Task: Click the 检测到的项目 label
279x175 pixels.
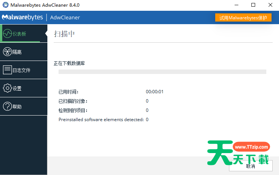Action: tap(73, 110)
